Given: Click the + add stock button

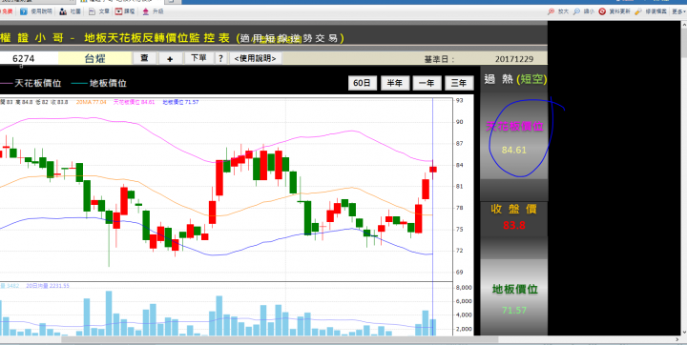Looking at the screenshot, I should [170, 58].
